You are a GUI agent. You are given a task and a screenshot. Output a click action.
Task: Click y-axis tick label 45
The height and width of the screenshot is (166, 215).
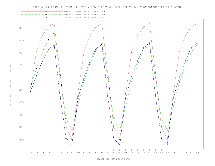click(x=21, y=139)
